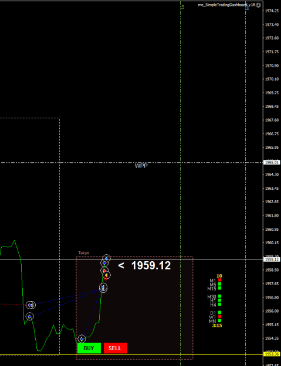Screen dimensions: 281x366
Task: Click the yellow 1953.36 price tag on the scale
Action: (272, 354)
